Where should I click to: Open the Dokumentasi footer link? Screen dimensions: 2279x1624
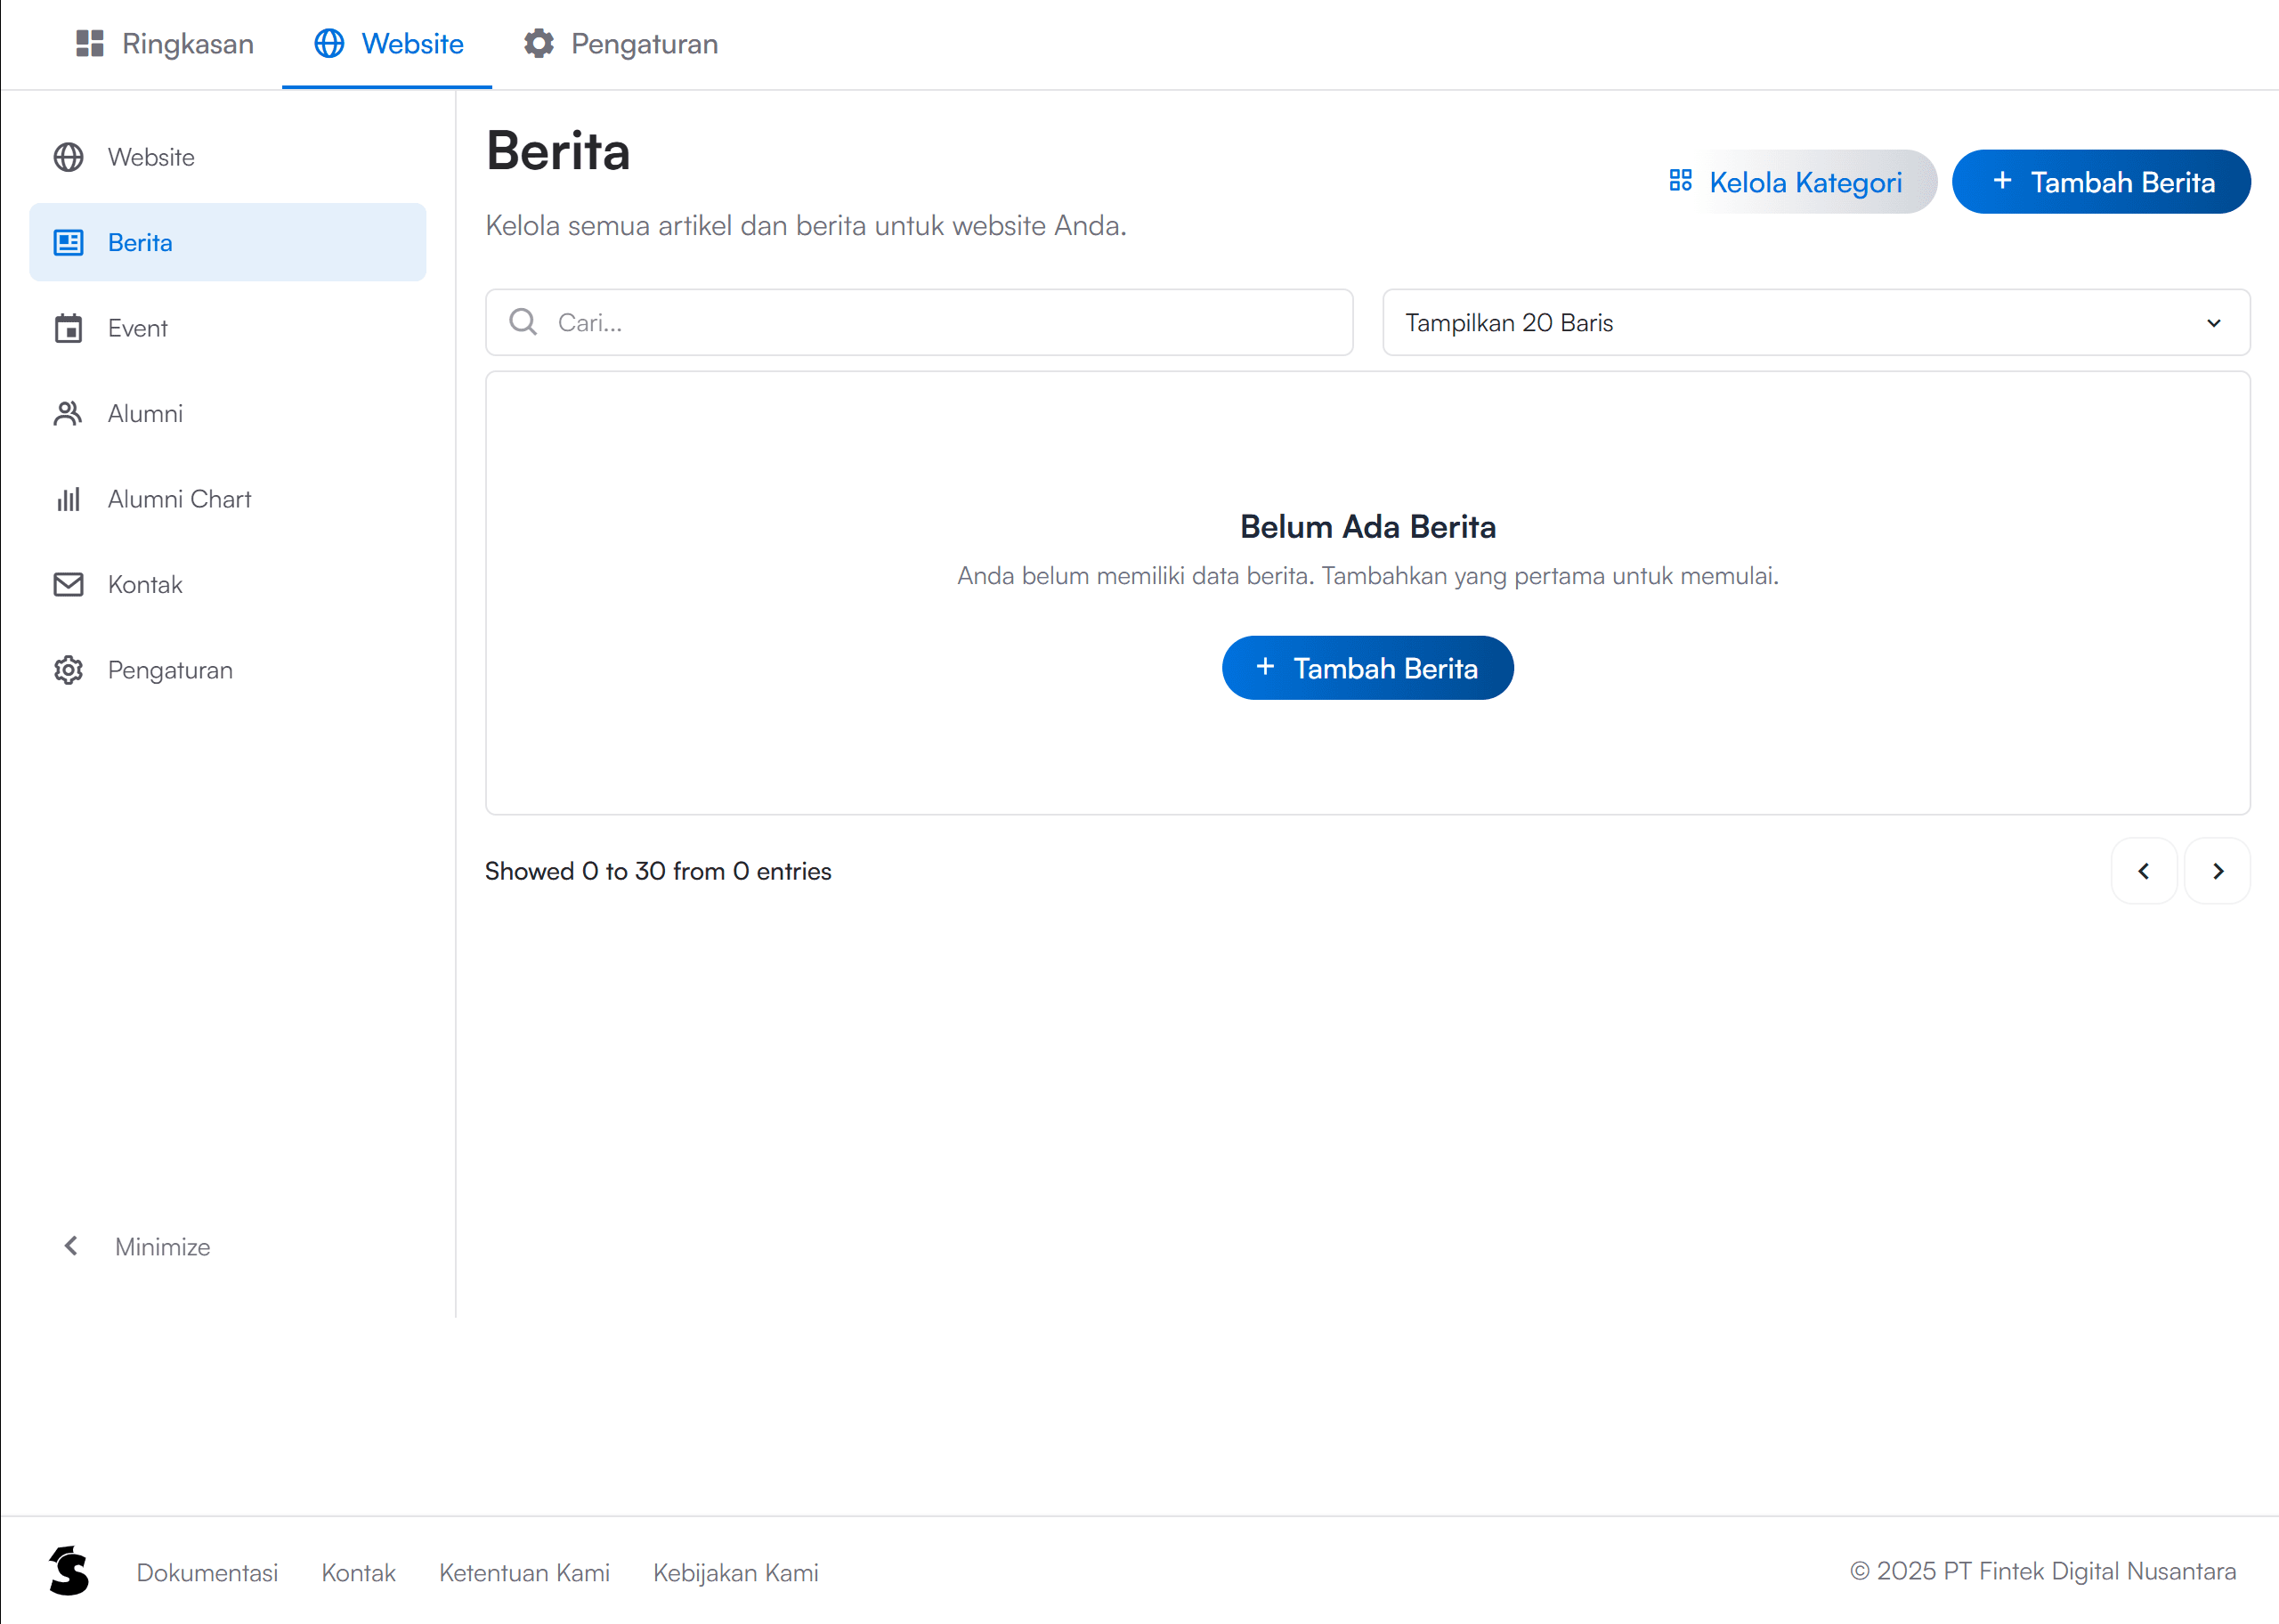[207, 1572]
